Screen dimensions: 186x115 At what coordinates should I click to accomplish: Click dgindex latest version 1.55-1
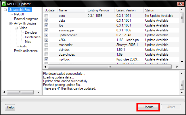point(120,50)
